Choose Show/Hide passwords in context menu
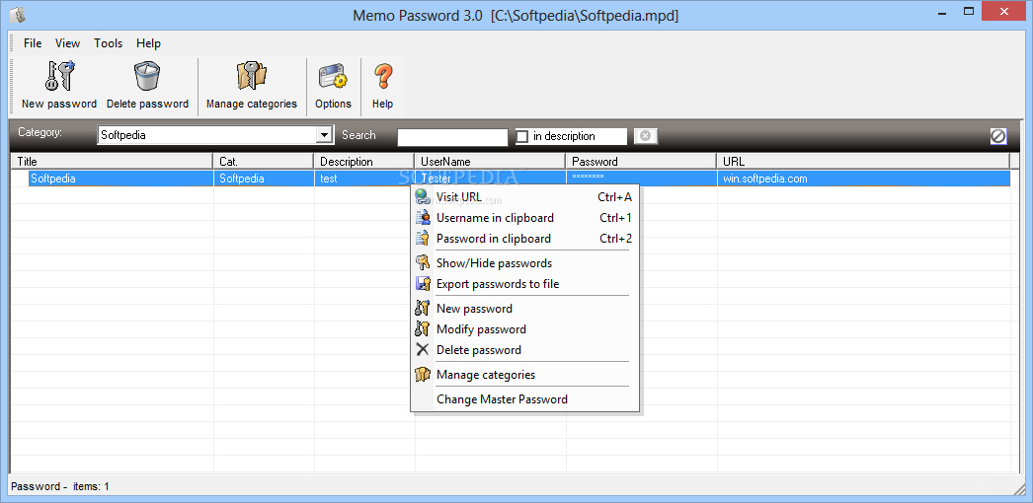This screenshot has width=1033, height=503. click(524, 263)
